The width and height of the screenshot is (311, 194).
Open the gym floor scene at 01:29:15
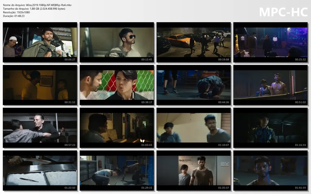[116, 170]
